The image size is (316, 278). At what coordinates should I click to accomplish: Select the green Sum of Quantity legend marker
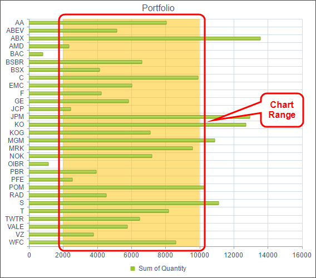pyautogui.click(x=132, y=269)
